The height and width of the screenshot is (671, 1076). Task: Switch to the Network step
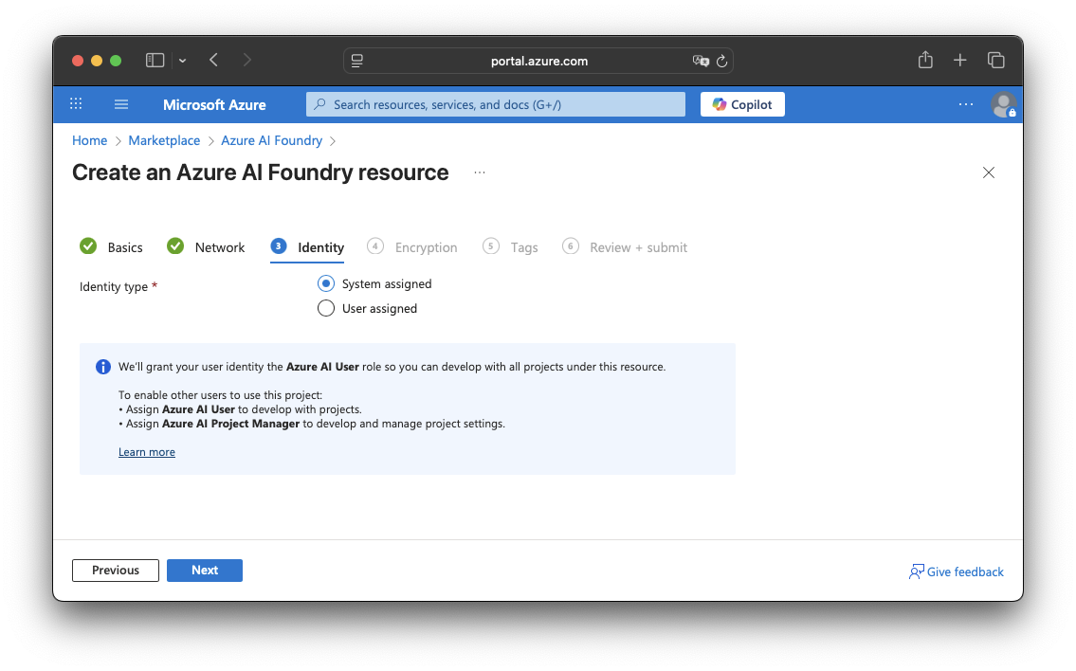[x=206, y=247]
